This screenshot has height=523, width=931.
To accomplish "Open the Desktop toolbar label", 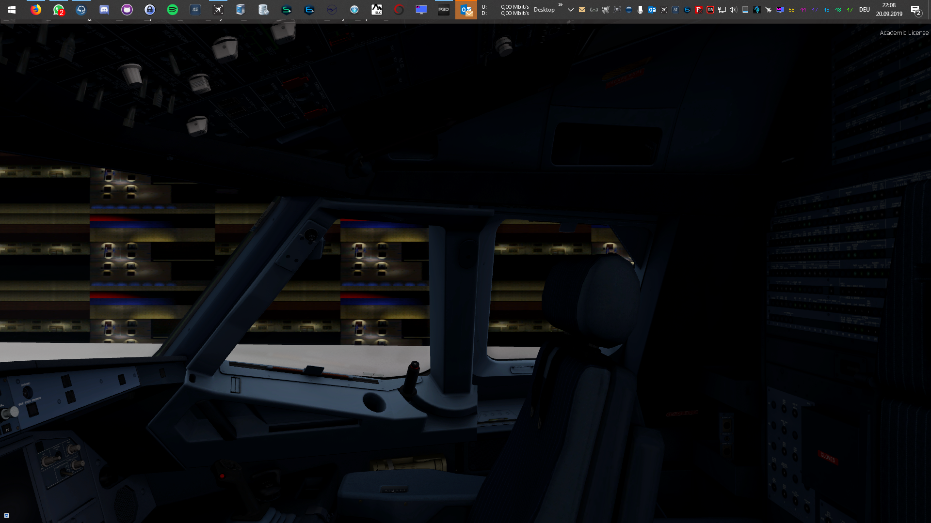I will click(x=544, y=10).
